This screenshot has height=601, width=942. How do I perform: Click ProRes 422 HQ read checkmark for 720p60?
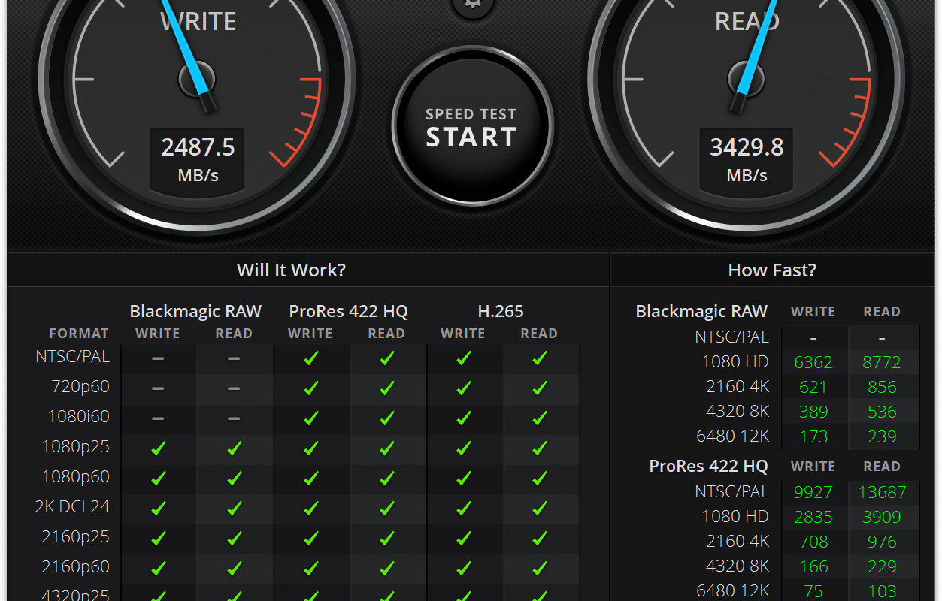[387, 388]
